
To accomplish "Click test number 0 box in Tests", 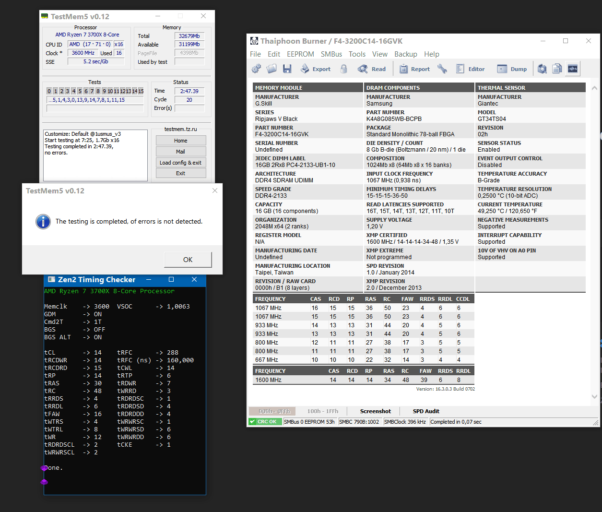I will click(49, 91).
